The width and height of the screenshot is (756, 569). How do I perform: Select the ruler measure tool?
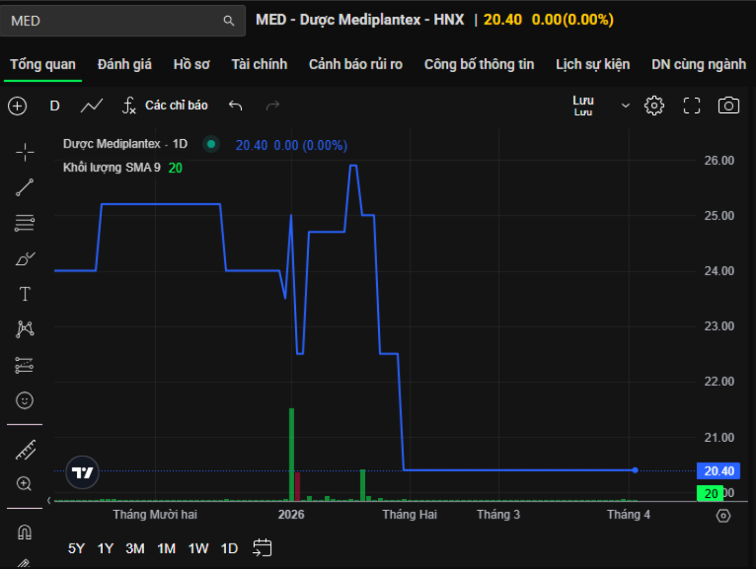point(25,450)
